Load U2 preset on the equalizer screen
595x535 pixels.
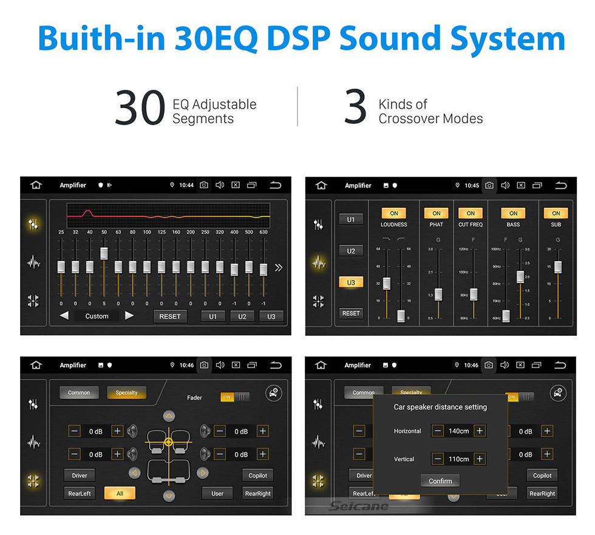click(242, 316)
